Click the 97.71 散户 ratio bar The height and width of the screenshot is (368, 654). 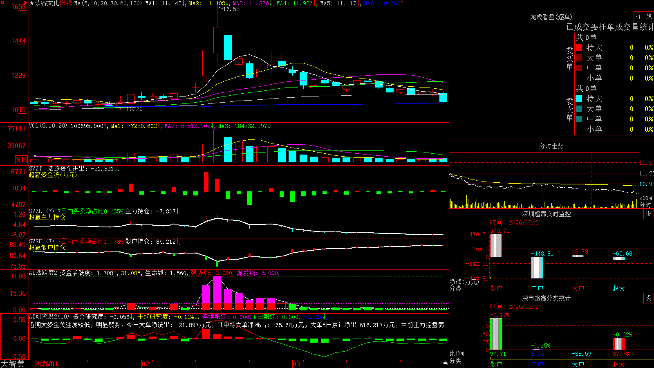coord(496,334)
